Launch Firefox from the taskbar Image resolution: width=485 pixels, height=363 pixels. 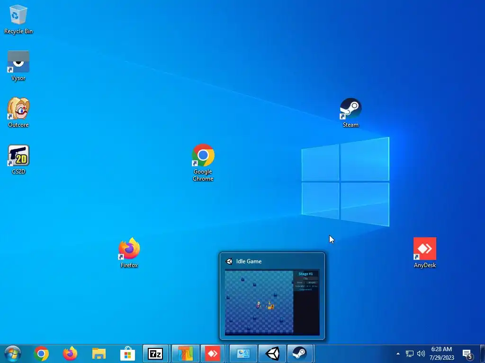pos(70,354)
